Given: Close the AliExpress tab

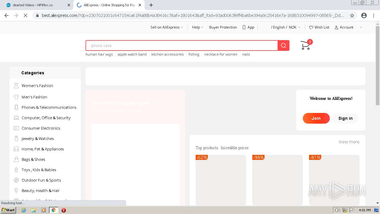Looking at the screenshot, I should tap(140, 5).
